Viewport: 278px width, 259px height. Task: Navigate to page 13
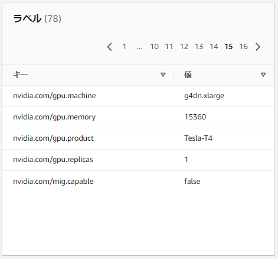point(199,47)
